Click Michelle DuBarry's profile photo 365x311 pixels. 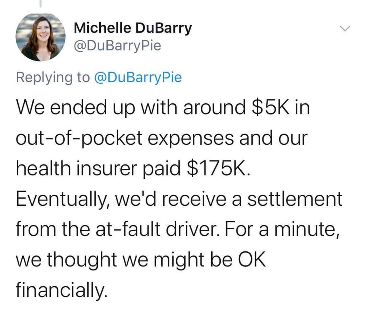(41, 37)
